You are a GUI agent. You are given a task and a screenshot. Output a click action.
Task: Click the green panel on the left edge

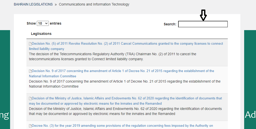(x=5, y=75)
